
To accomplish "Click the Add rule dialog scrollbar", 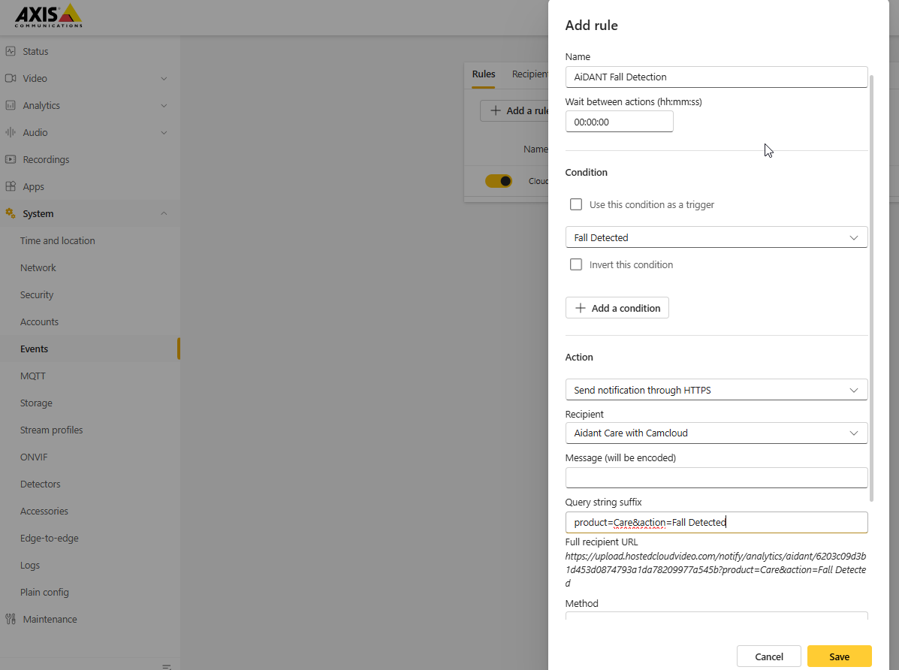I will pyautogui.click(x=871, y=288).
